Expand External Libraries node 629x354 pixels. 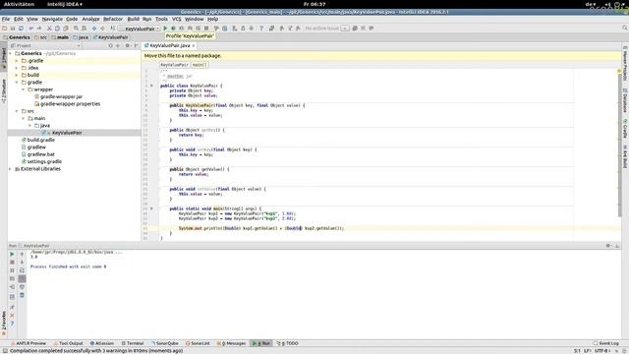11,169
